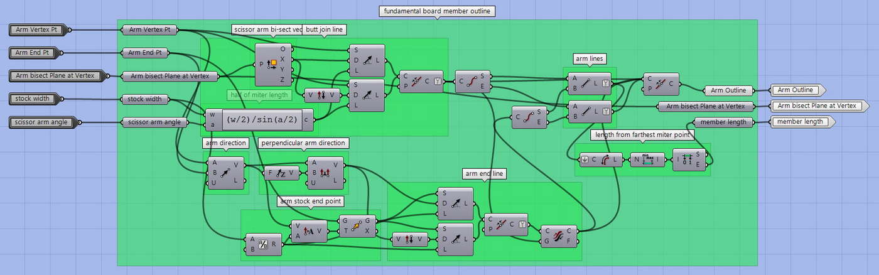The width and height of the screenshot is (879, 275).
Task: Select the upper Line SDL component under butt join line
Action: point(367,61)
